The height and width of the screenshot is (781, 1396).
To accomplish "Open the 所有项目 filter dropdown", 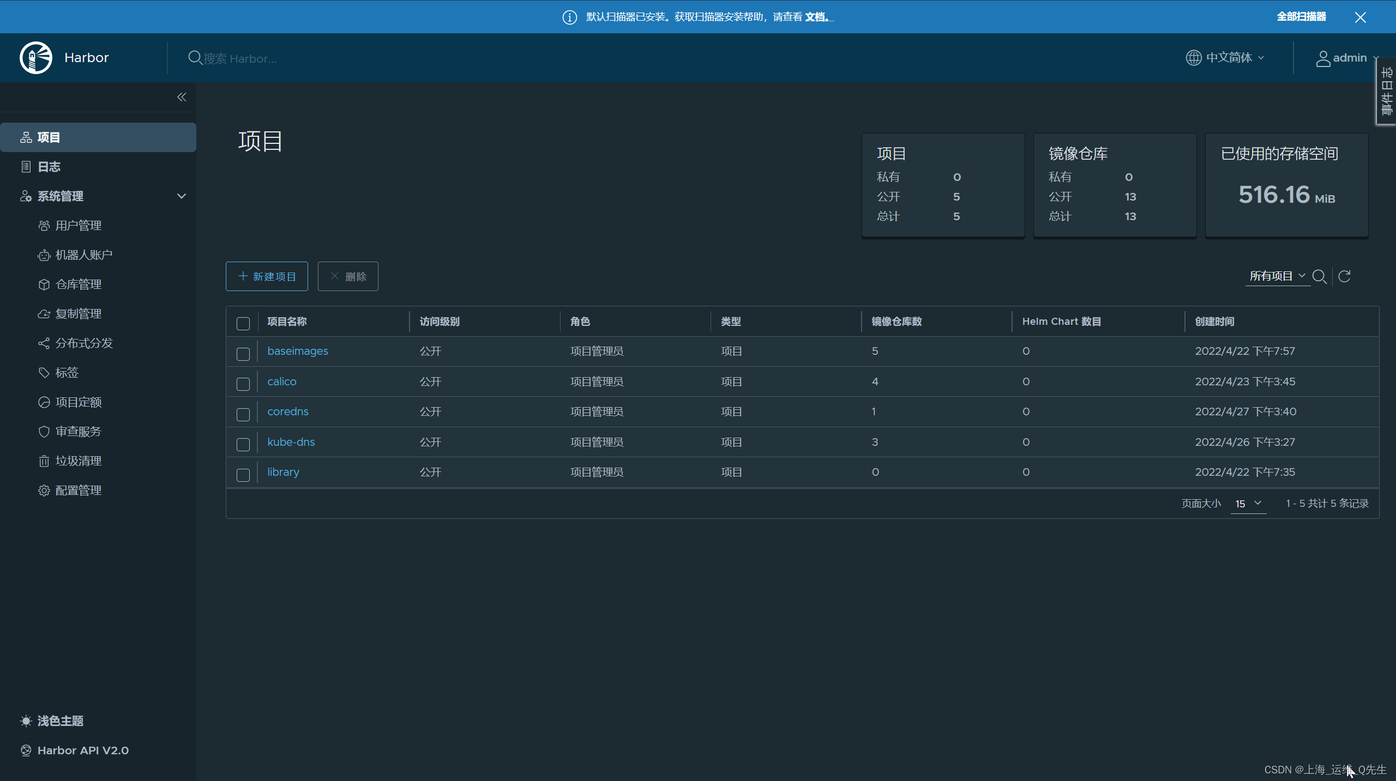I will click(x=1278, y=276).
